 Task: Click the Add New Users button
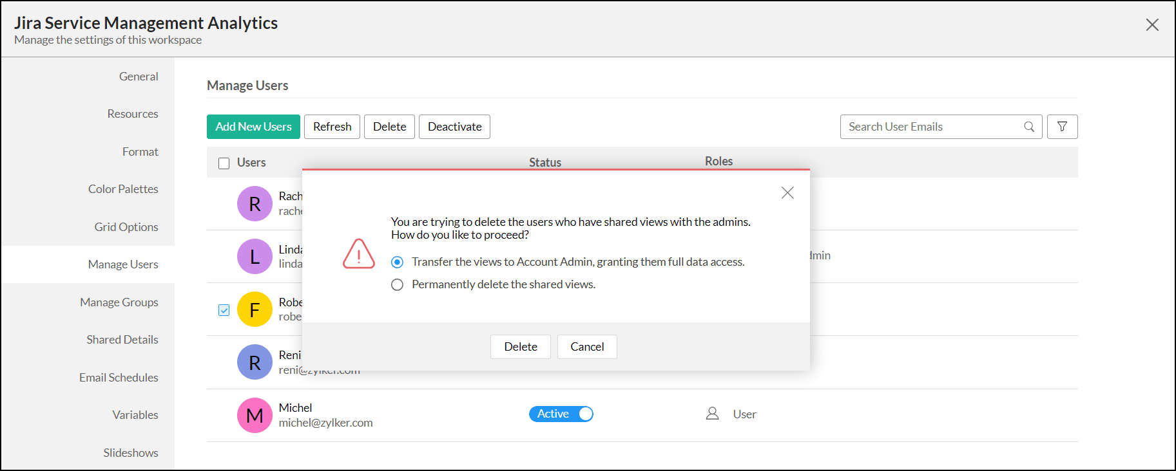pyautogui.click(x=253, y=127)
